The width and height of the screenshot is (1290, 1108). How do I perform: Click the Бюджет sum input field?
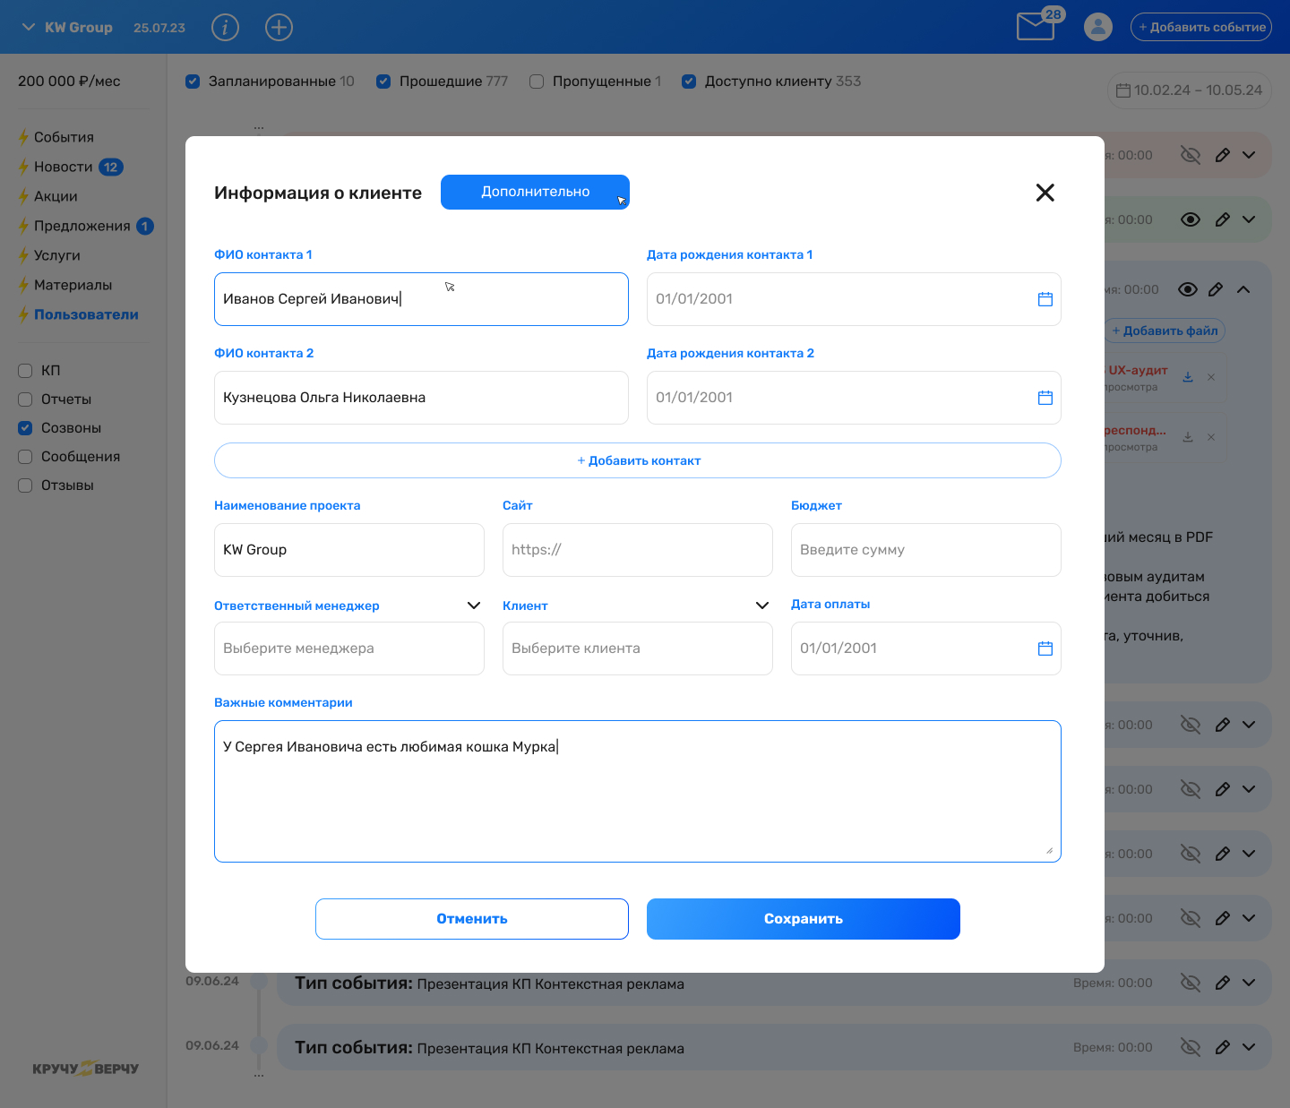coord(926,550)
